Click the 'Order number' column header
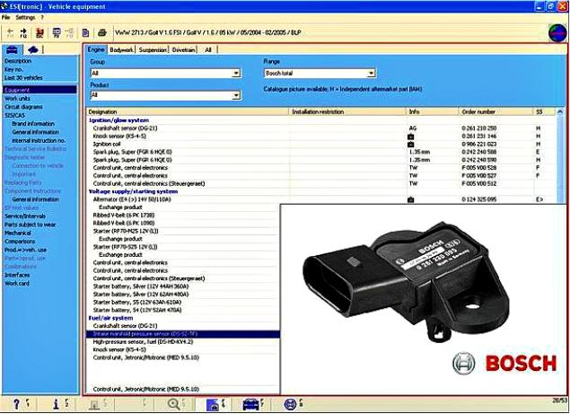This screenshot has width=570, height=414. pos(495,111)
